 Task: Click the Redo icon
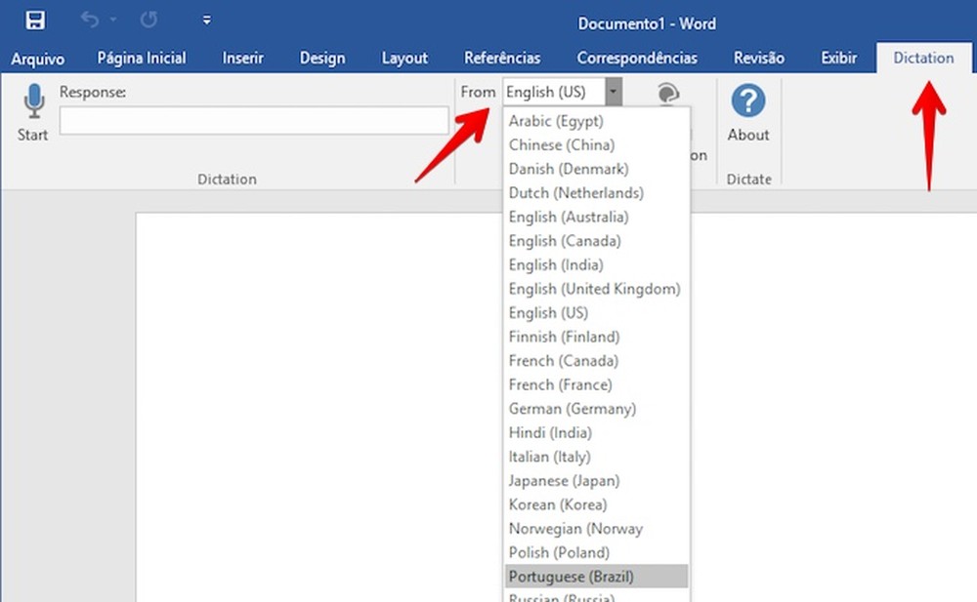(148, 20)
